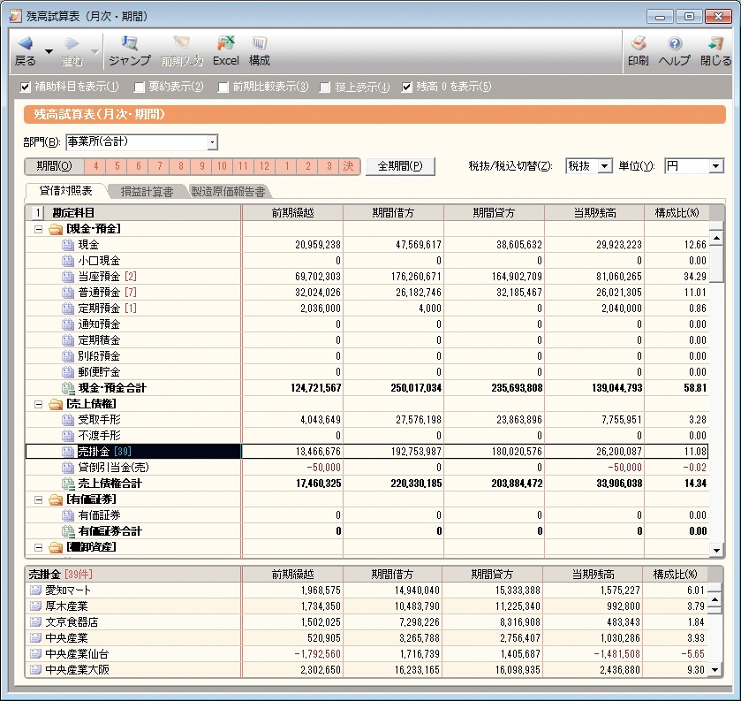Enable 要約表示(2) checkbox
741x701 pixels.
tap(139, 87)
